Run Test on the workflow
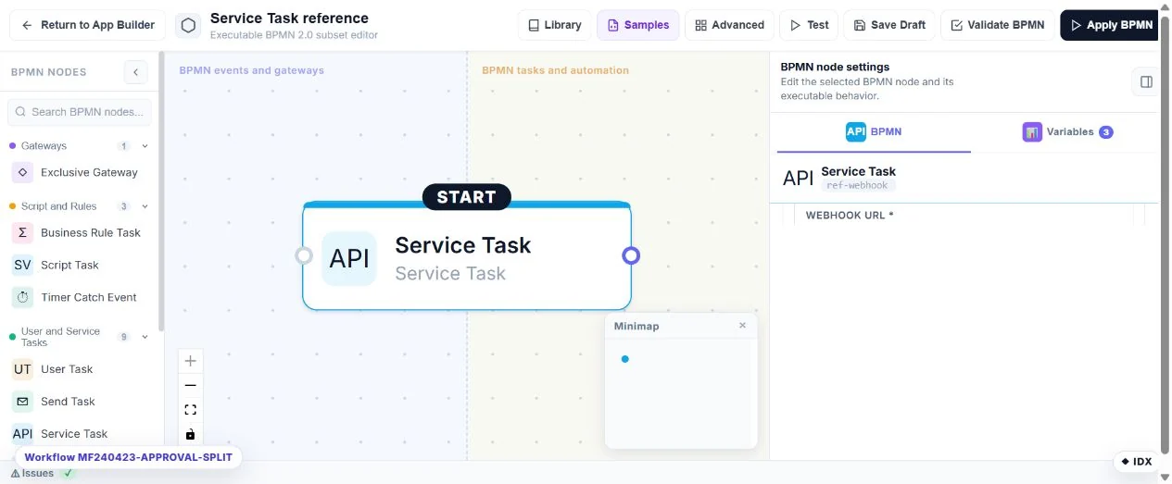This screenshot has height=484, width=1172. click(x=809, y=25)
